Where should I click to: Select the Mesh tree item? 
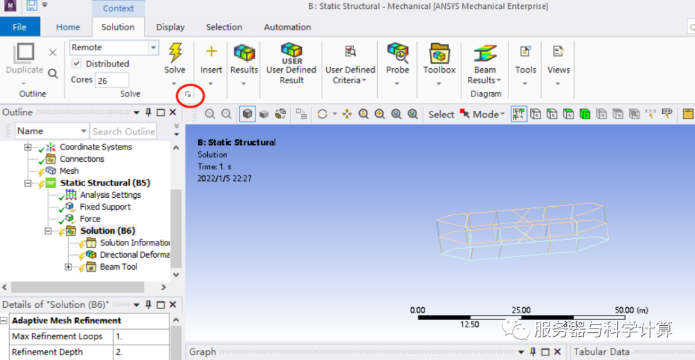point(69,171)
